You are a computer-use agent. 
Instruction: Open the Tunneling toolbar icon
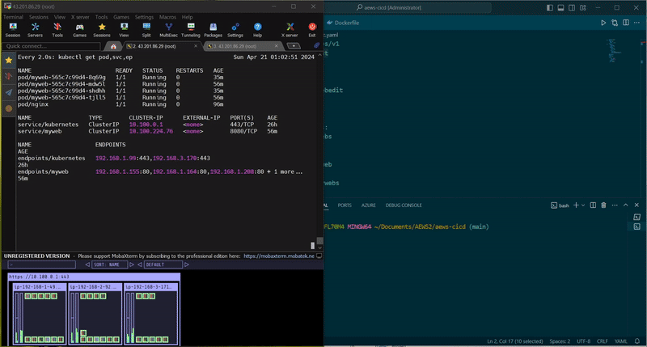pyautogui.click(x=191, y=30)
